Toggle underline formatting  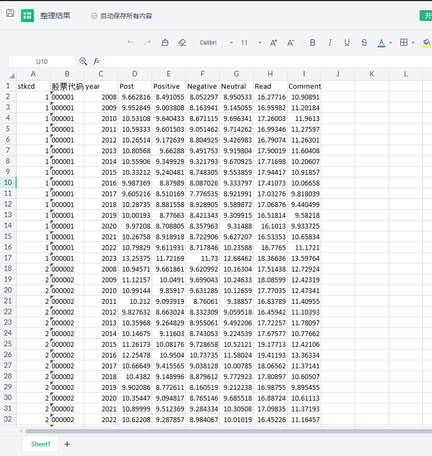[x=347, y=43]
